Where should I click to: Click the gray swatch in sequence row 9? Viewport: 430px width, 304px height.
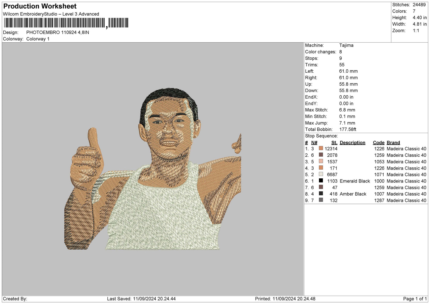(x=321, y=200)
